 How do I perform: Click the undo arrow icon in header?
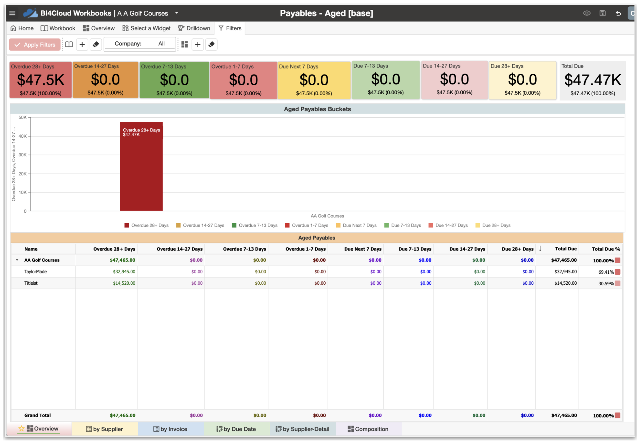(618, 13)
